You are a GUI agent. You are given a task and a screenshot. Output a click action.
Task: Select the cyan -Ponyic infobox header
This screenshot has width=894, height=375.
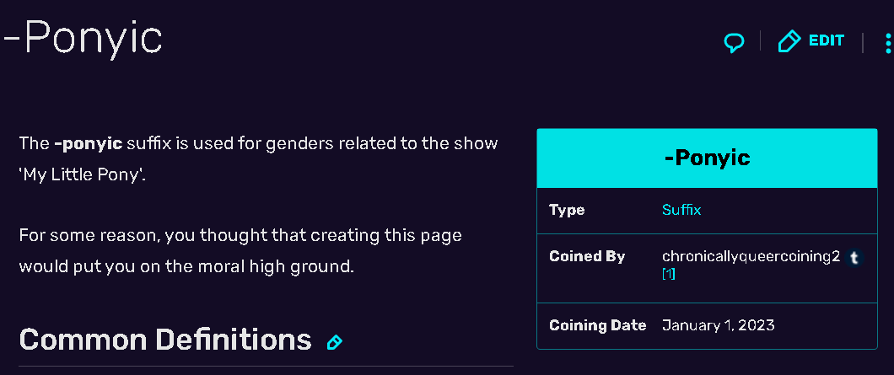click(707, 158)
